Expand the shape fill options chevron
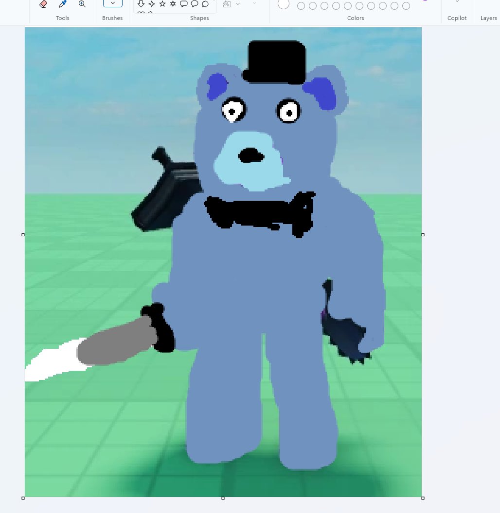The image size is (500, 513). pyautogui.click(x=238, y=4)
